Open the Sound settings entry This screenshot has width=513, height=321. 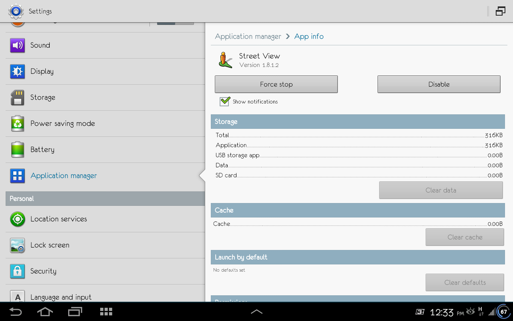(x=105, y=45)
